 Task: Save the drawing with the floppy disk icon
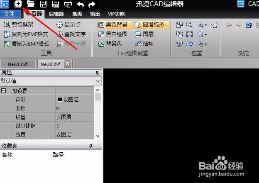[43, 4]
